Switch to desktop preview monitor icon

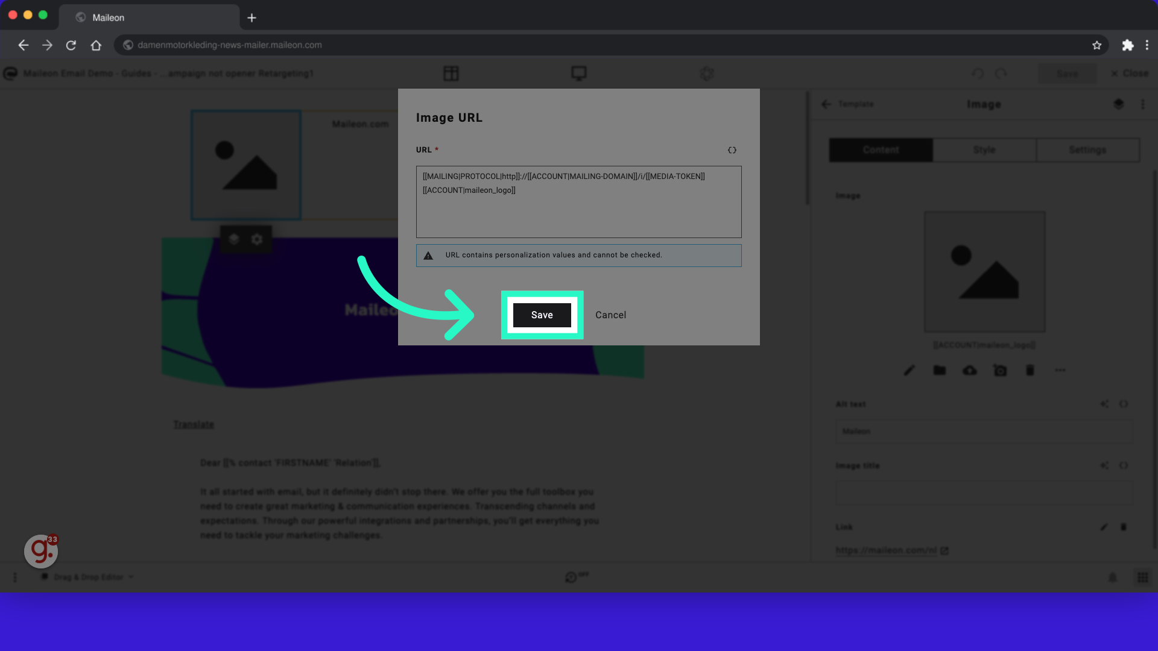pyautogui.click(x=579, y=74)
